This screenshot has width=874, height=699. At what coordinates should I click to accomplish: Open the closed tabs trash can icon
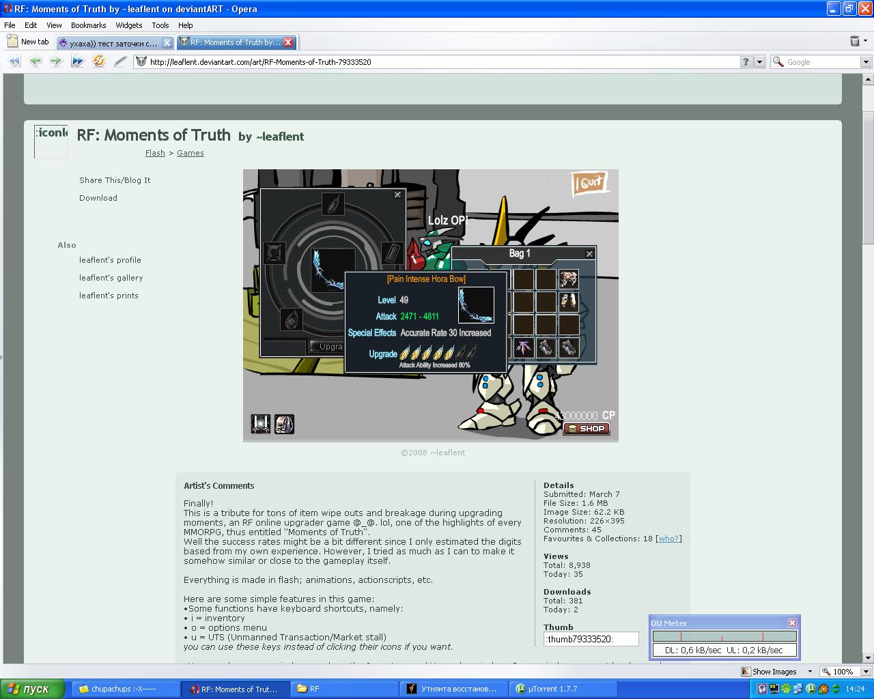854,42
